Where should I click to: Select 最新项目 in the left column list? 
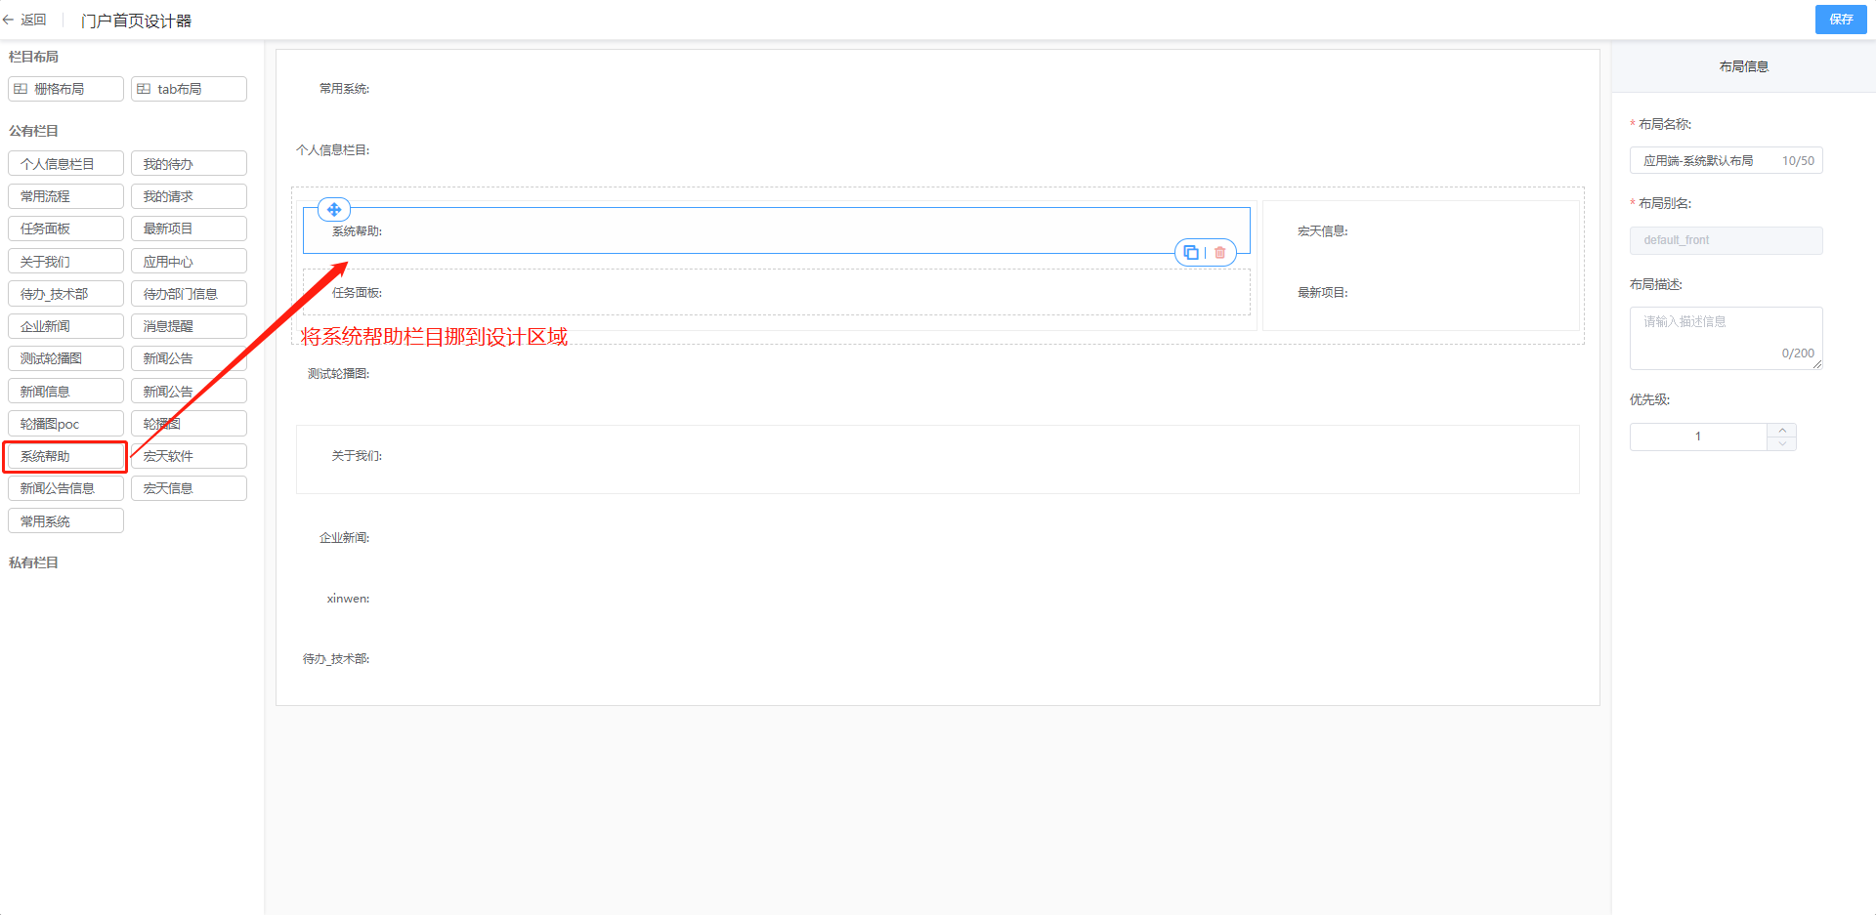(x=189, y=229)
